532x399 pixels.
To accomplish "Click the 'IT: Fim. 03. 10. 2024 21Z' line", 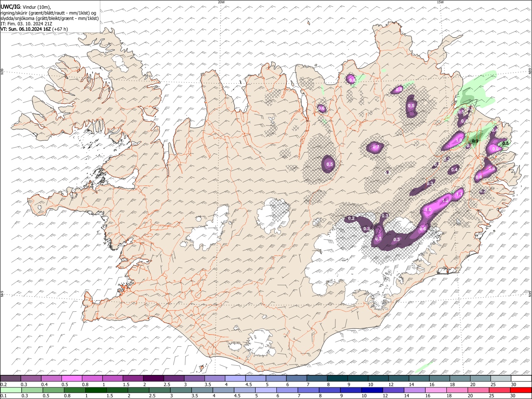I will (26, 24).
